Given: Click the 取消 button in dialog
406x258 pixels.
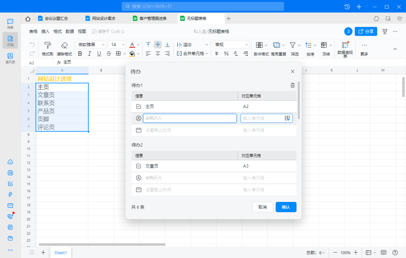Looking at the screenshot, I should pyautogui.click(x=262, y=207).
